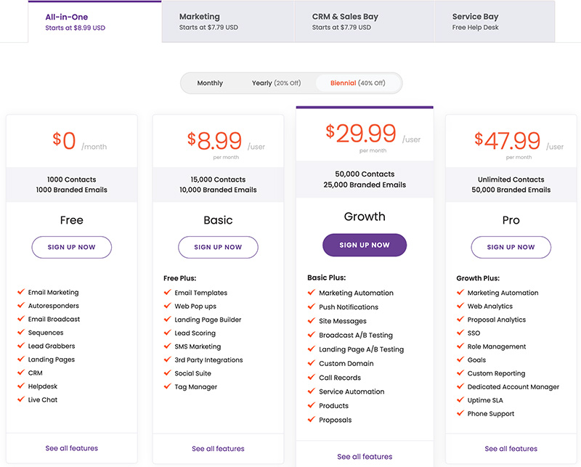Screen dimensions: 581x467
Task: Open the Marketing pricing tab
Action: pyautogui.click(x=228, y=22)
